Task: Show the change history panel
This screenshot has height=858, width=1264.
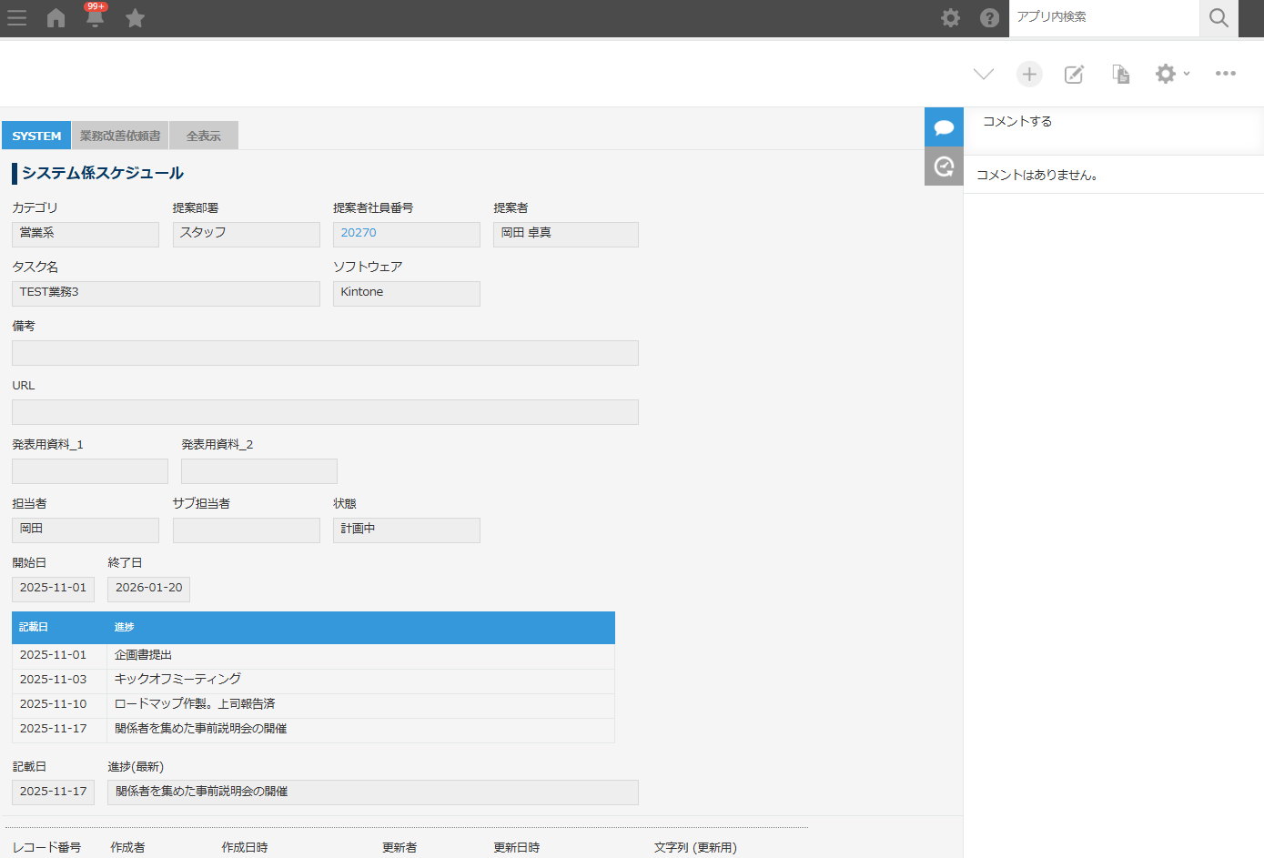Action: 944,167
